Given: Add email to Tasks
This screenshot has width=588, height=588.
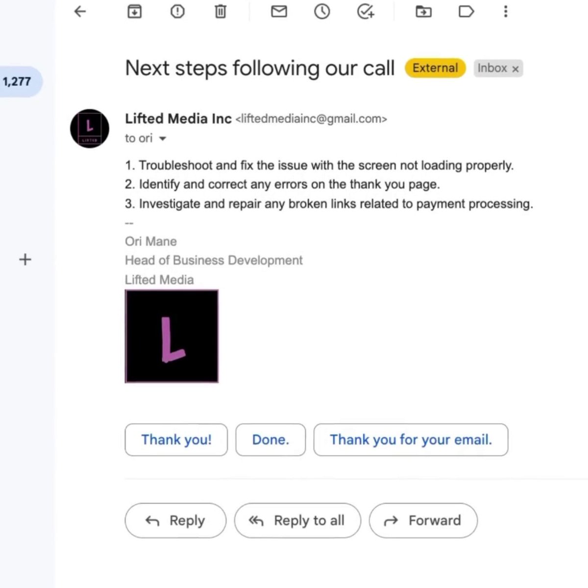Looking at the screenshot, I should (366, 11).
